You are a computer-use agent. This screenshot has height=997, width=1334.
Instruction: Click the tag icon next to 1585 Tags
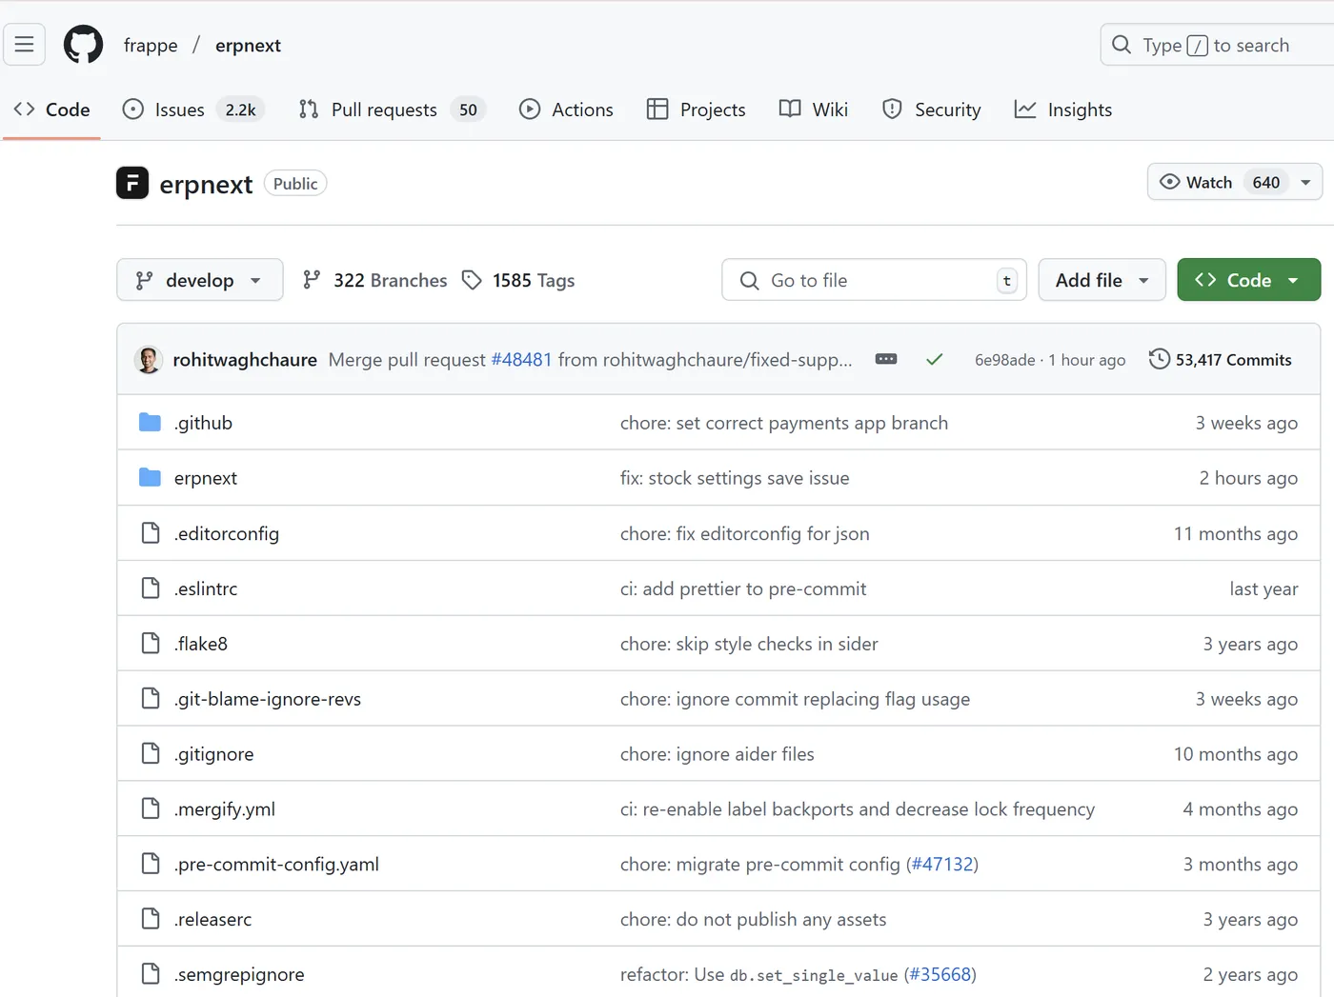tap(472, 280)
